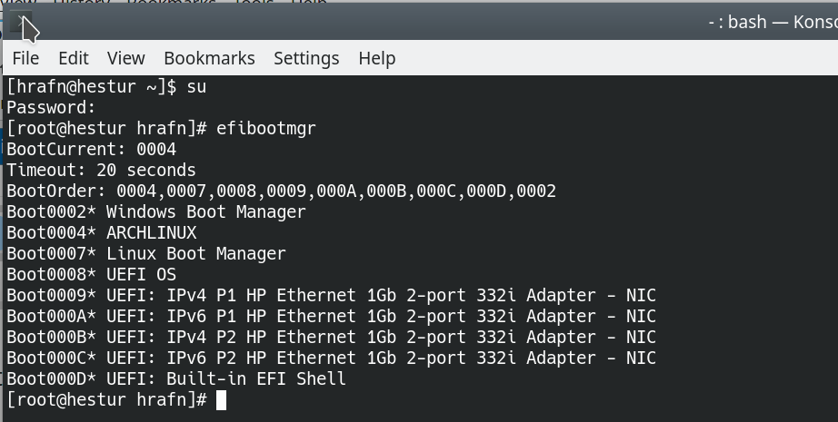Click the Boot000C IPv6 P2 Ethernet line

coord(331,358)
